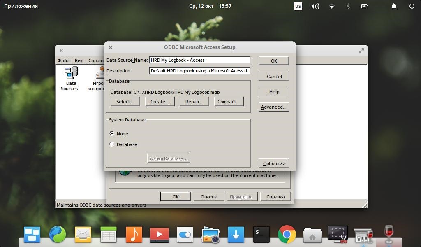Screen dimensions: 421x247
Task: Open the blue download arrow dock icon
Action: click(236, 234)
